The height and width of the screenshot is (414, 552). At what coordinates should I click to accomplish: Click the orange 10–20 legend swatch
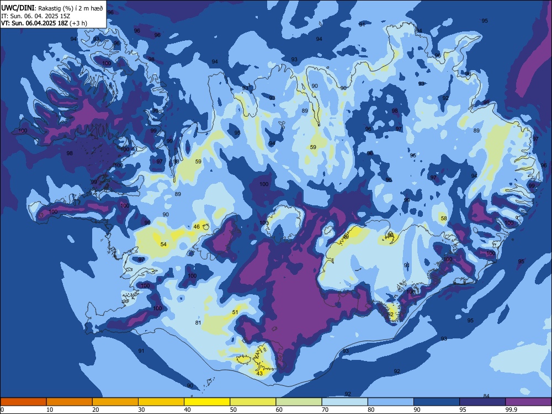(70, 402)
